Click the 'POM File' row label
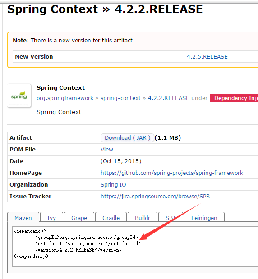The height and width of the screenshot is (279, 258). [x=23, y=150]
